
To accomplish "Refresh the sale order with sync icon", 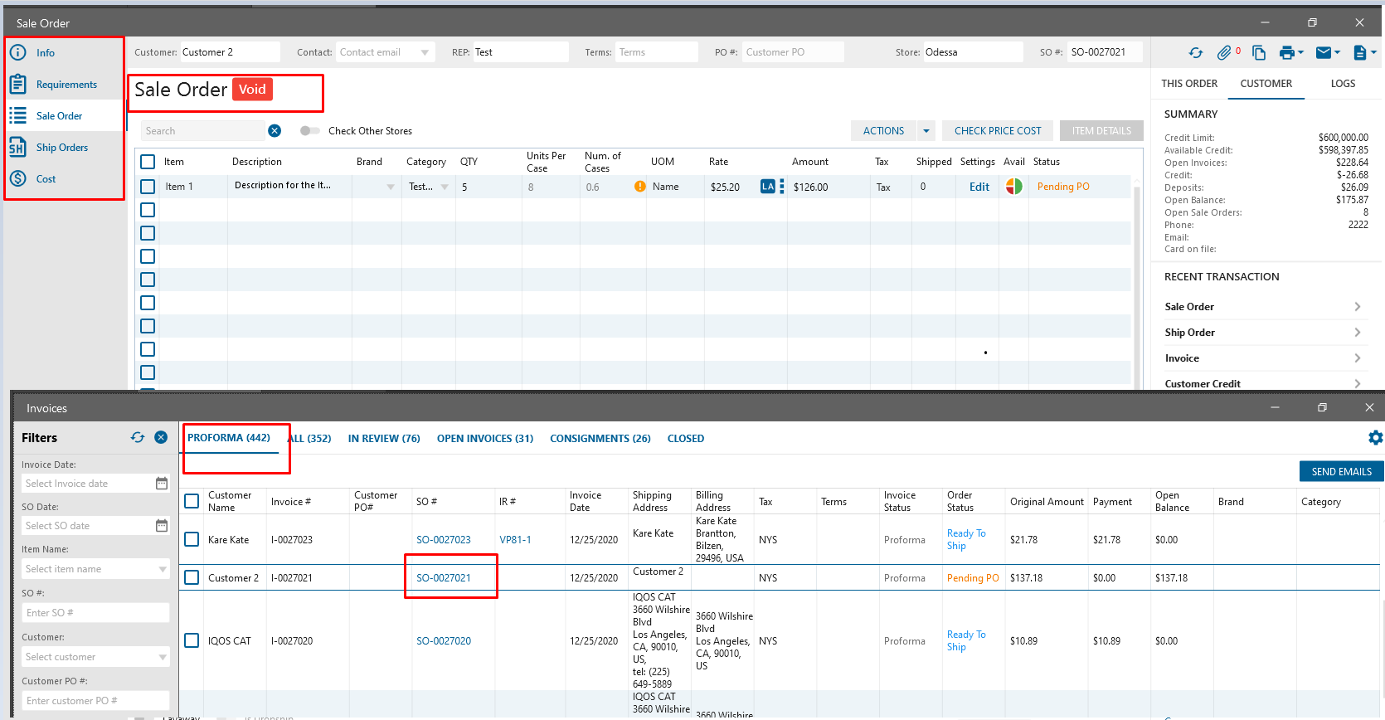I will click(x=1195, y=52).
